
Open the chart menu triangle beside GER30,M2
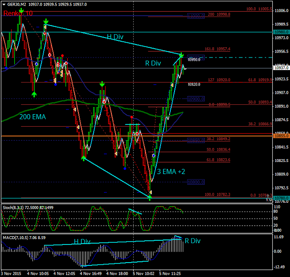pyautogui.click(x=4, y=5)
